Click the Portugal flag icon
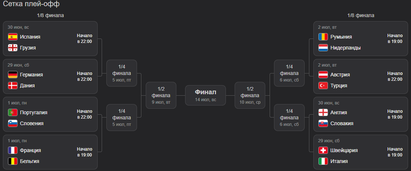This screenshot has width=411, height=171. 13,112
